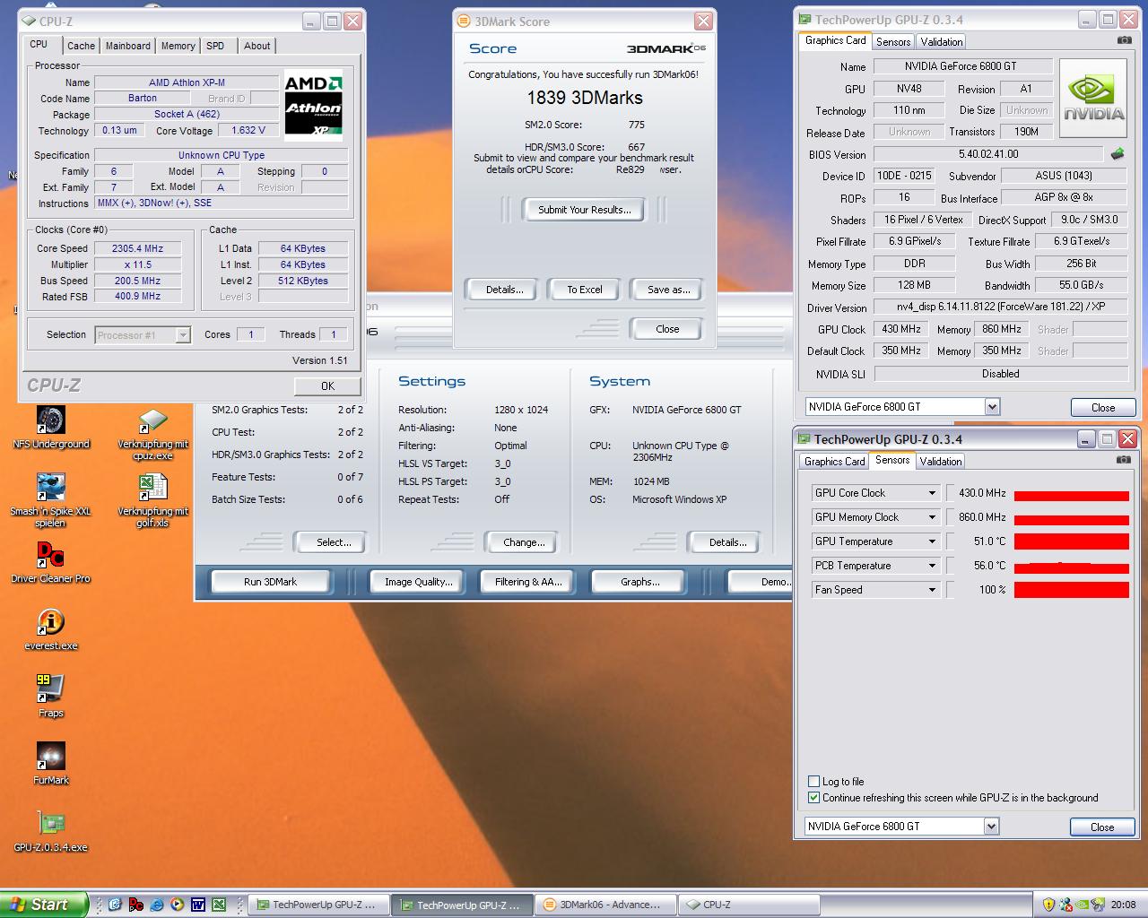Click the GPU Core Clock red graph bar

coord(1072,495)
